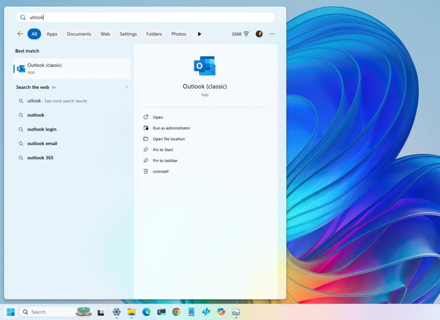Open Copilot from the taskbar
Viewport: 440px width, 320px height.
click(x=221, y=312)
